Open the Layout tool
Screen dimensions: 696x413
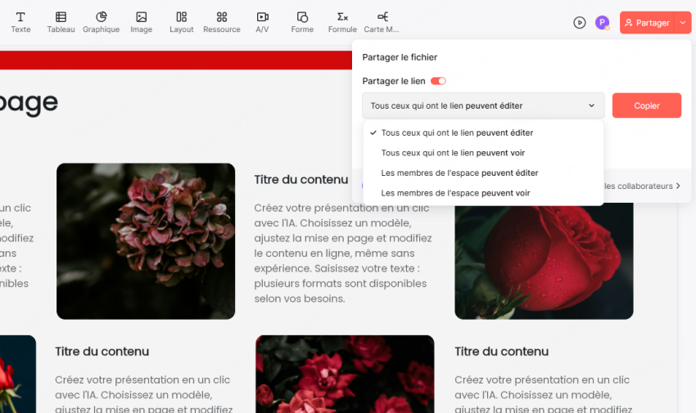point(181,17)
